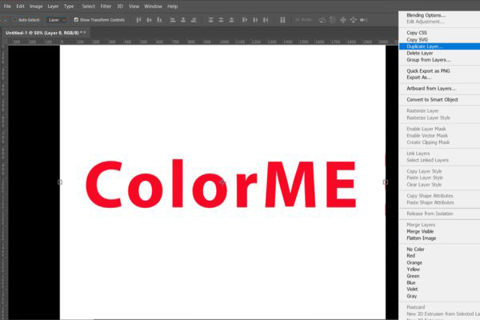Image resolution: width=480 pixels, height=320 pixels.
Task: Open the Move tool preset picker
Action: 6,20
